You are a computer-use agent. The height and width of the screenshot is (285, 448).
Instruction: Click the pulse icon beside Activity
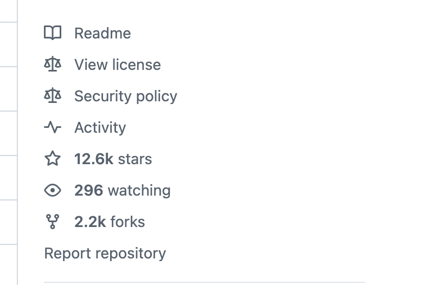click(53, 127)
